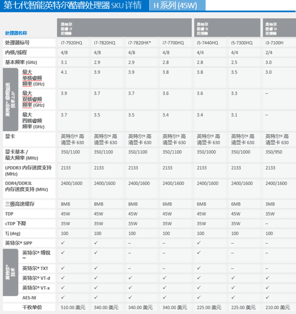Click the VT-x checkmark for i7-7700HQ
Screen dimensions: 296x314
(165, 288)
